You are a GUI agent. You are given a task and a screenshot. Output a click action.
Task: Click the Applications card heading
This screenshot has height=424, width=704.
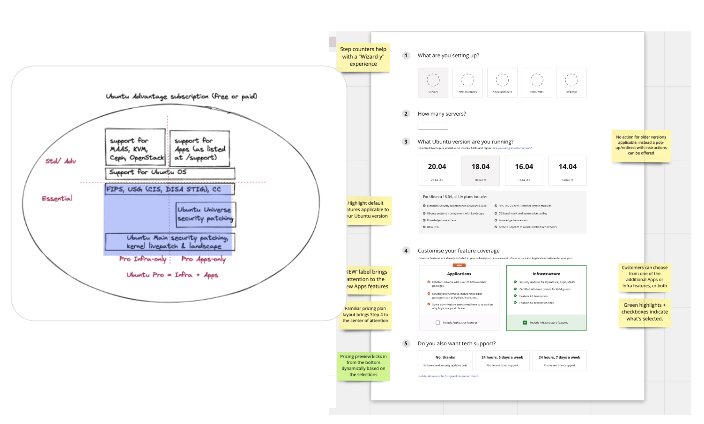click(459, 274)
